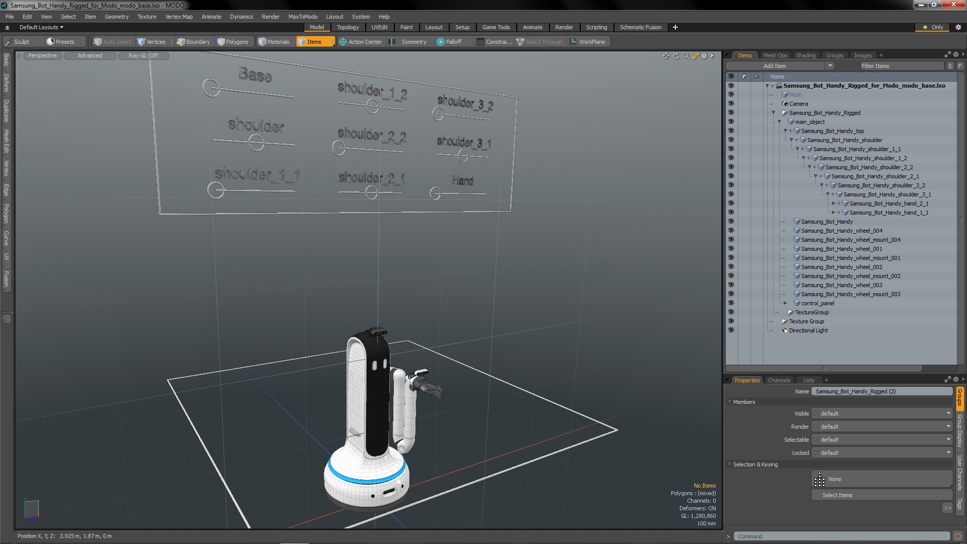This screenshot has width=967, height=544.
Task: Click the record button next to Command
Action: click(x=958, y=536)
